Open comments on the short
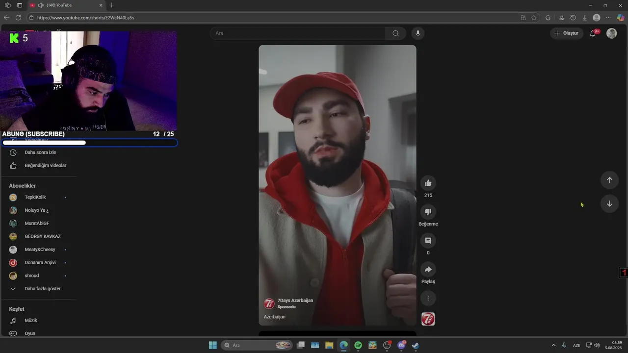Screen dimensions: 628x353 [428, 241]
